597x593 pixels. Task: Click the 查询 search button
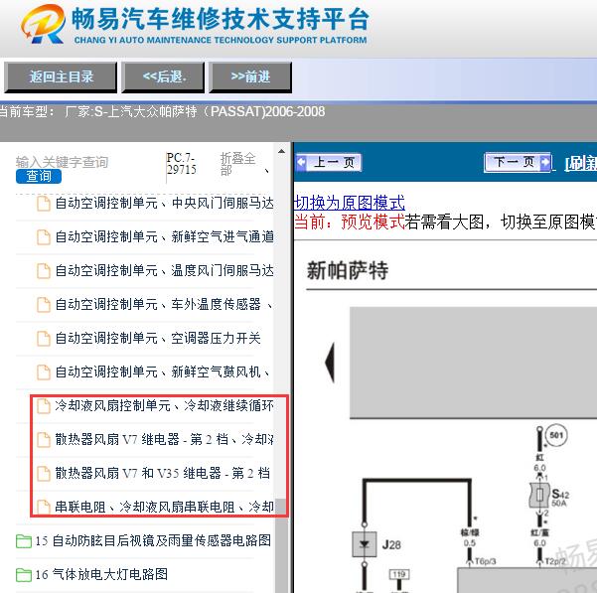click(x=39, y=176)
